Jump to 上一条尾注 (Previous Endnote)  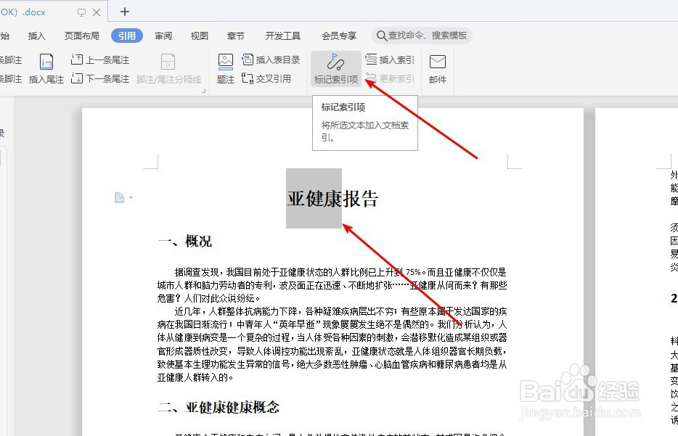pyautogui.click(x=100, y=59)
